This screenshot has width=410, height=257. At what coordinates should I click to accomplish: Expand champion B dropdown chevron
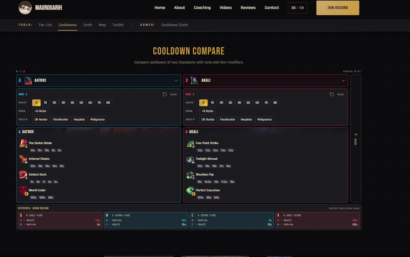point(343,81)
